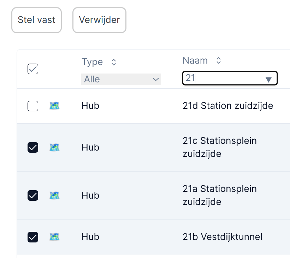The height and width of the screenshot is (258, 290).
Task: Expand the Naam filter dropdown arrow
Action: [268, 79]
